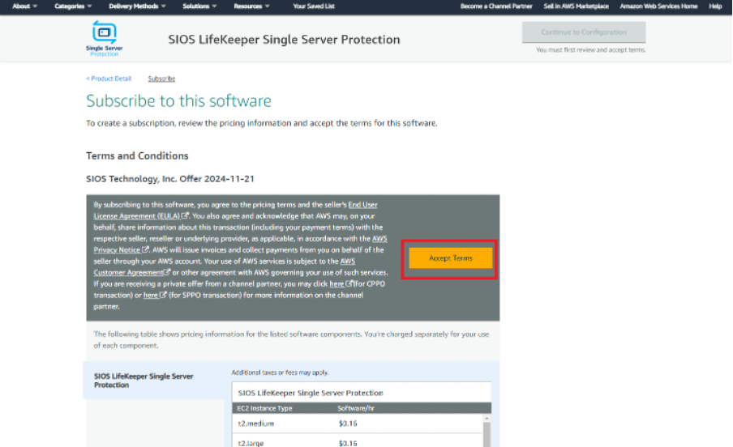
Task: Open the About dropdown menu
Action: (x=25, y=6)
